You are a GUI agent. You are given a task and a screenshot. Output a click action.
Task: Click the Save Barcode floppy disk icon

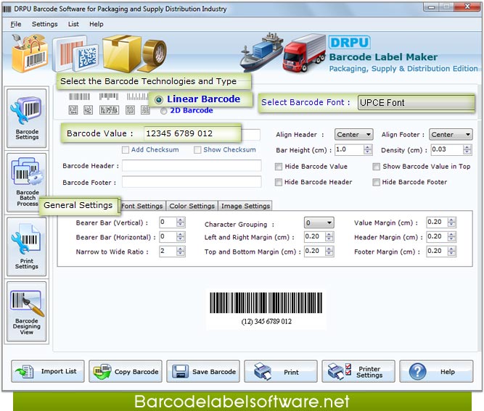point(180,371)
